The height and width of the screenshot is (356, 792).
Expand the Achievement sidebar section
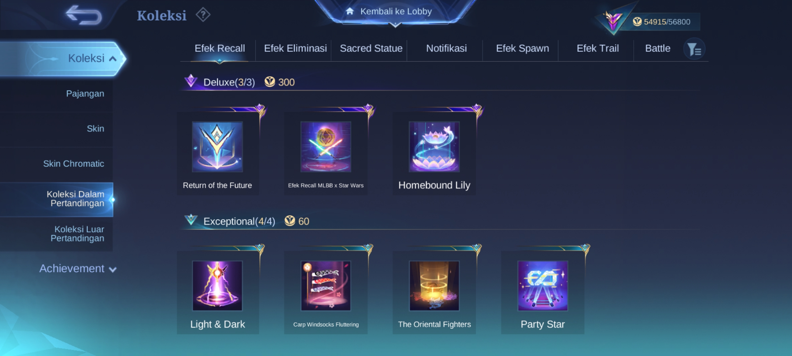[78, 269]
